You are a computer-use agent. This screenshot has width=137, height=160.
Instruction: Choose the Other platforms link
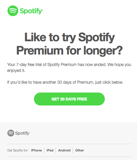[x=80, y=150]
